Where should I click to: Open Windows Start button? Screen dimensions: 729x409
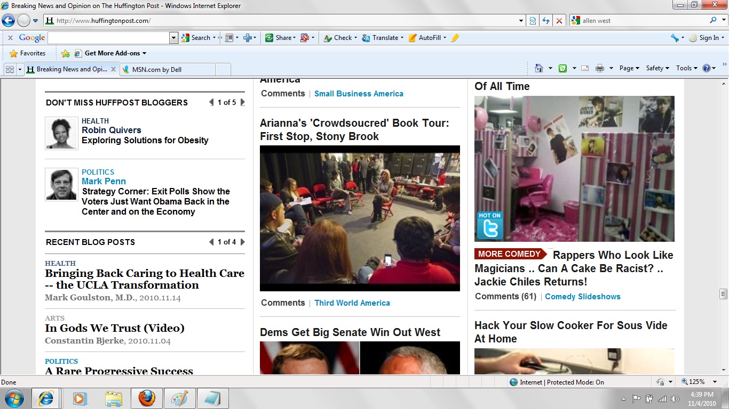tap(14, 398)
